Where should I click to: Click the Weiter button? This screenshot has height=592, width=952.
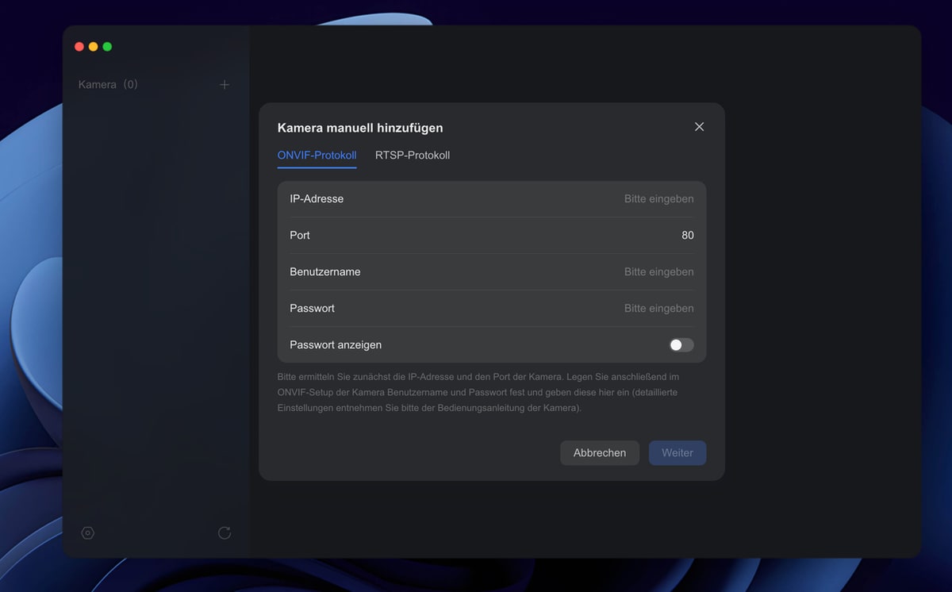click(678, 452)
